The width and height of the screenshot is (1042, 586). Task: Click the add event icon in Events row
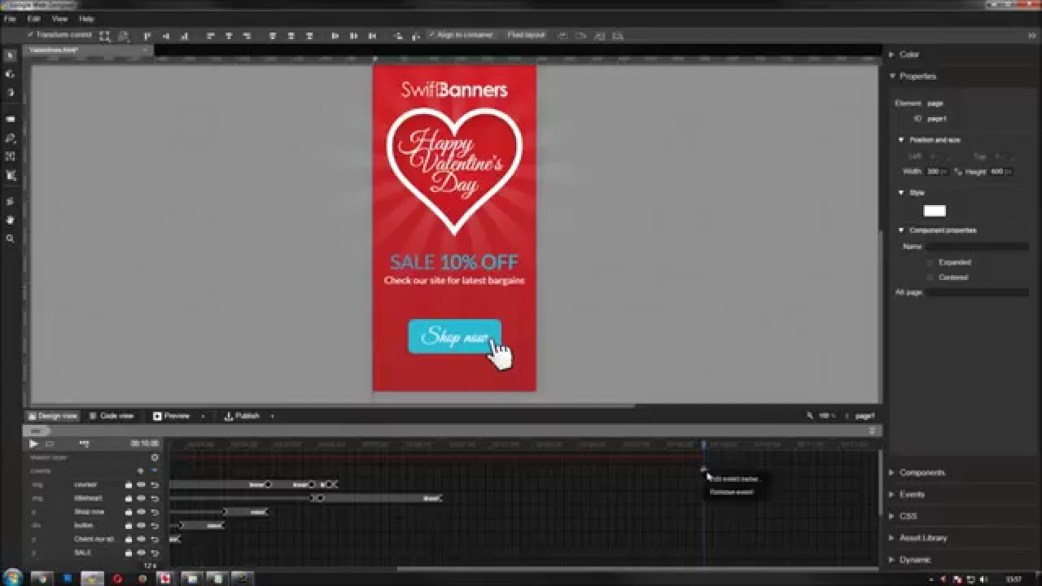click(140, 470)
